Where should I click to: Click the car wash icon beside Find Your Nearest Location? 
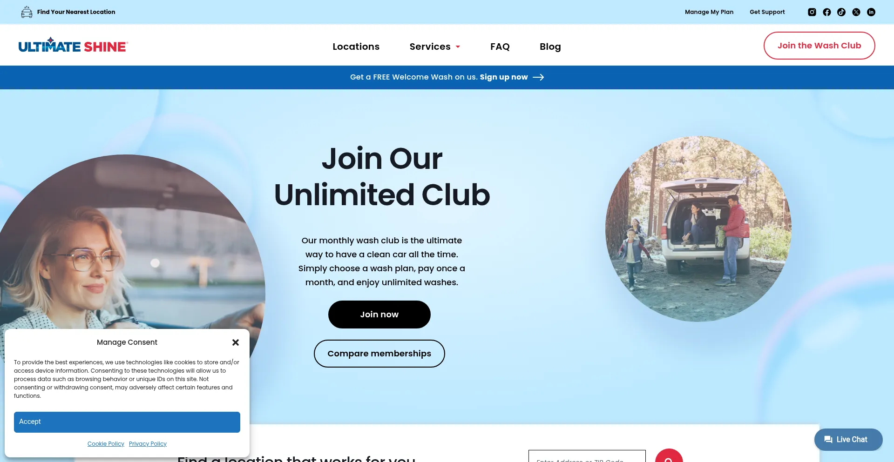coord(27,12)
